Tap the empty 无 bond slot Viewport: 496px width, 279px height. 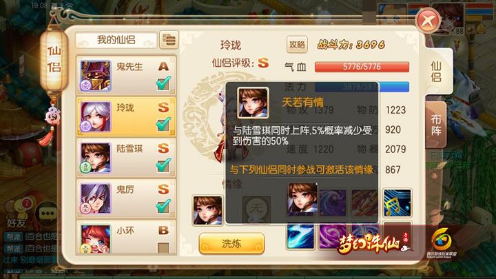[x=256, y=210]
